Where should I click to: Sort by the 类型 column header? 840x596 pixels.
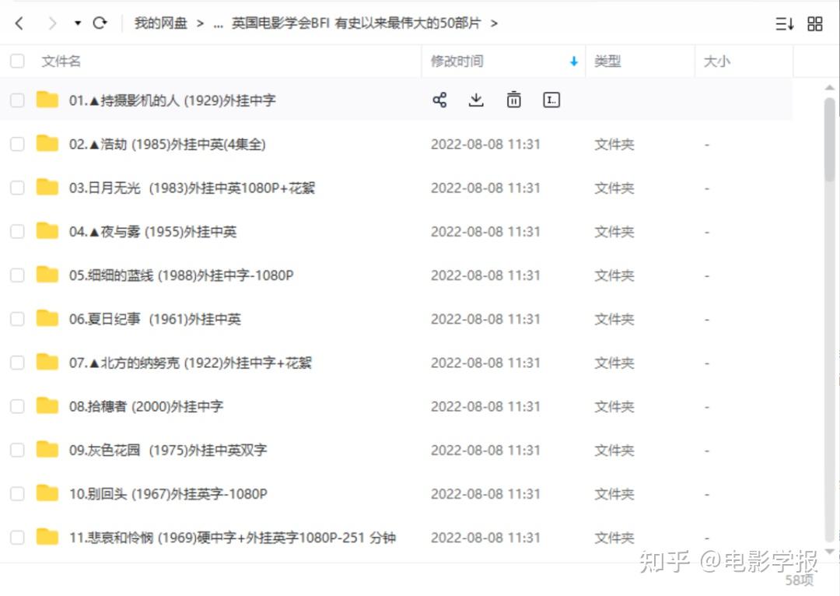(607, 61)
